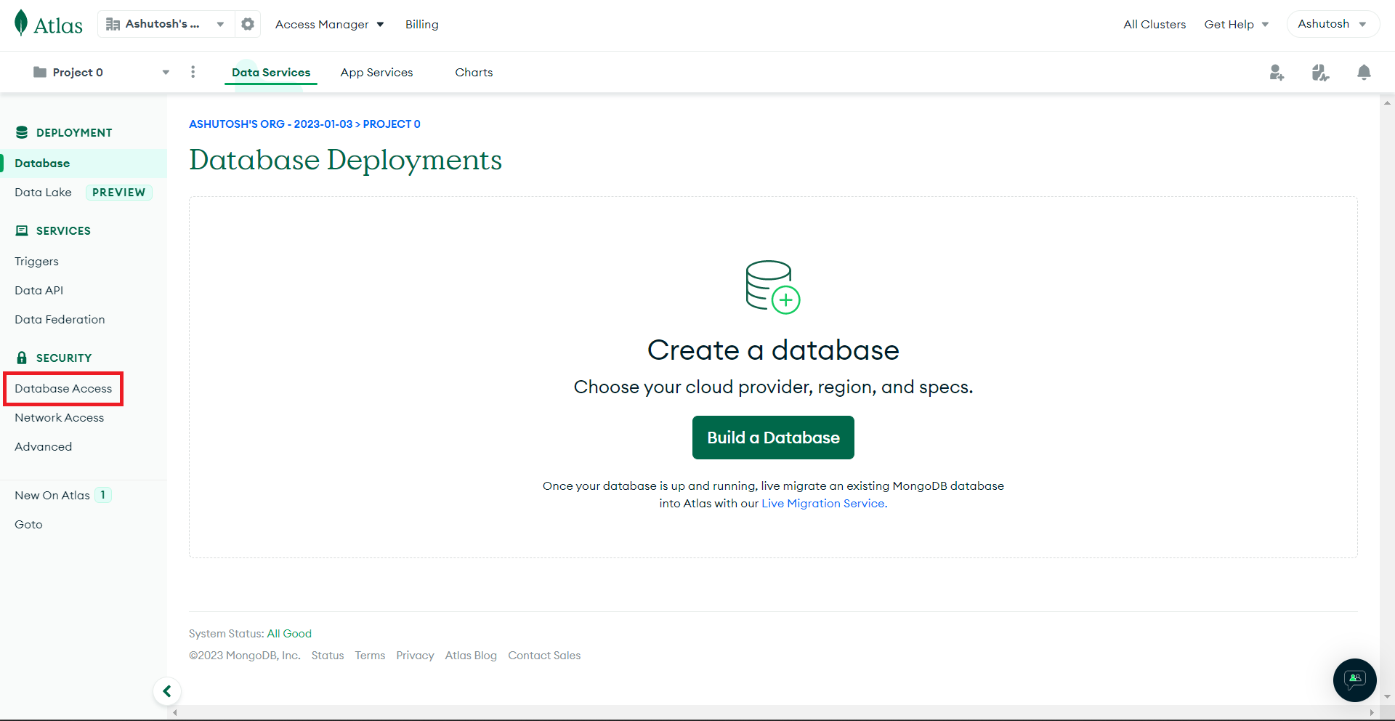Select Data Federation in the sidebar
The width and height of the screenshot is (1395, 721).
[x=60, y=319]
